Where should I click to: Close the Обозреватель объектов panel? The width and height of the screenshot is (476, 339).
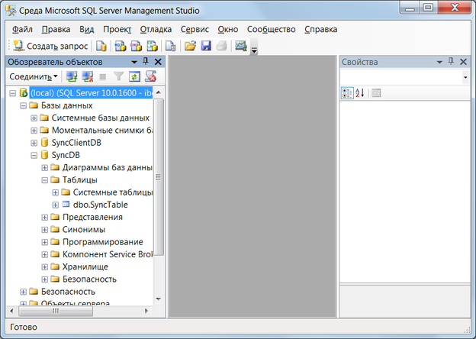(158, 62)
